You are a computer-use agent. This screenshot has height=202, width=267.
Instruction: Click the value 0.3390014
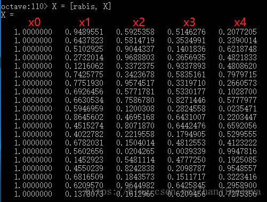(238, 41)
